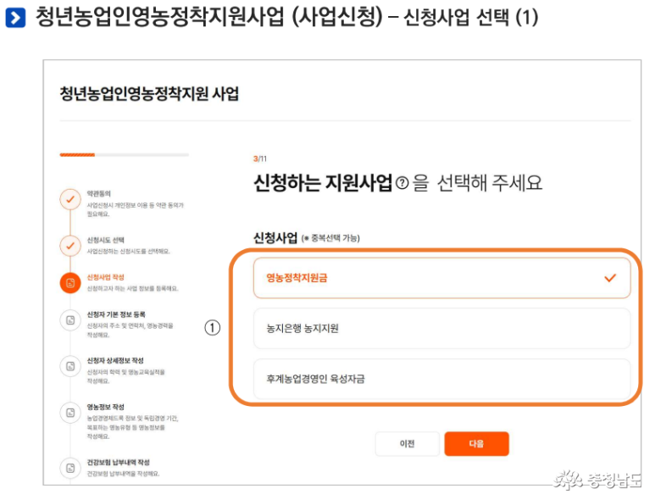The width and height of the screenshot is (655, 500).
Task: Click the 이전 button
Action: 408,443
